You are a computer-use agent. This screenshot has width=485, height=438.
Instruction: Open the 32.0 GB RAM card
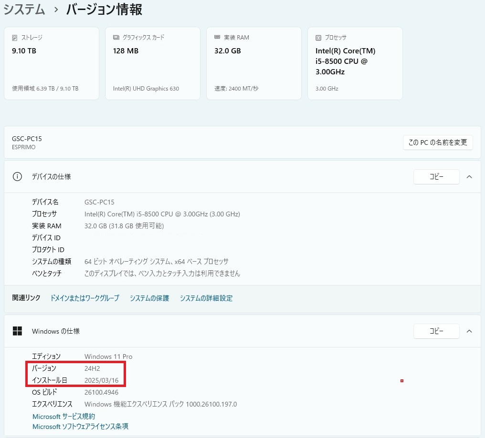[x=253, y=63]
